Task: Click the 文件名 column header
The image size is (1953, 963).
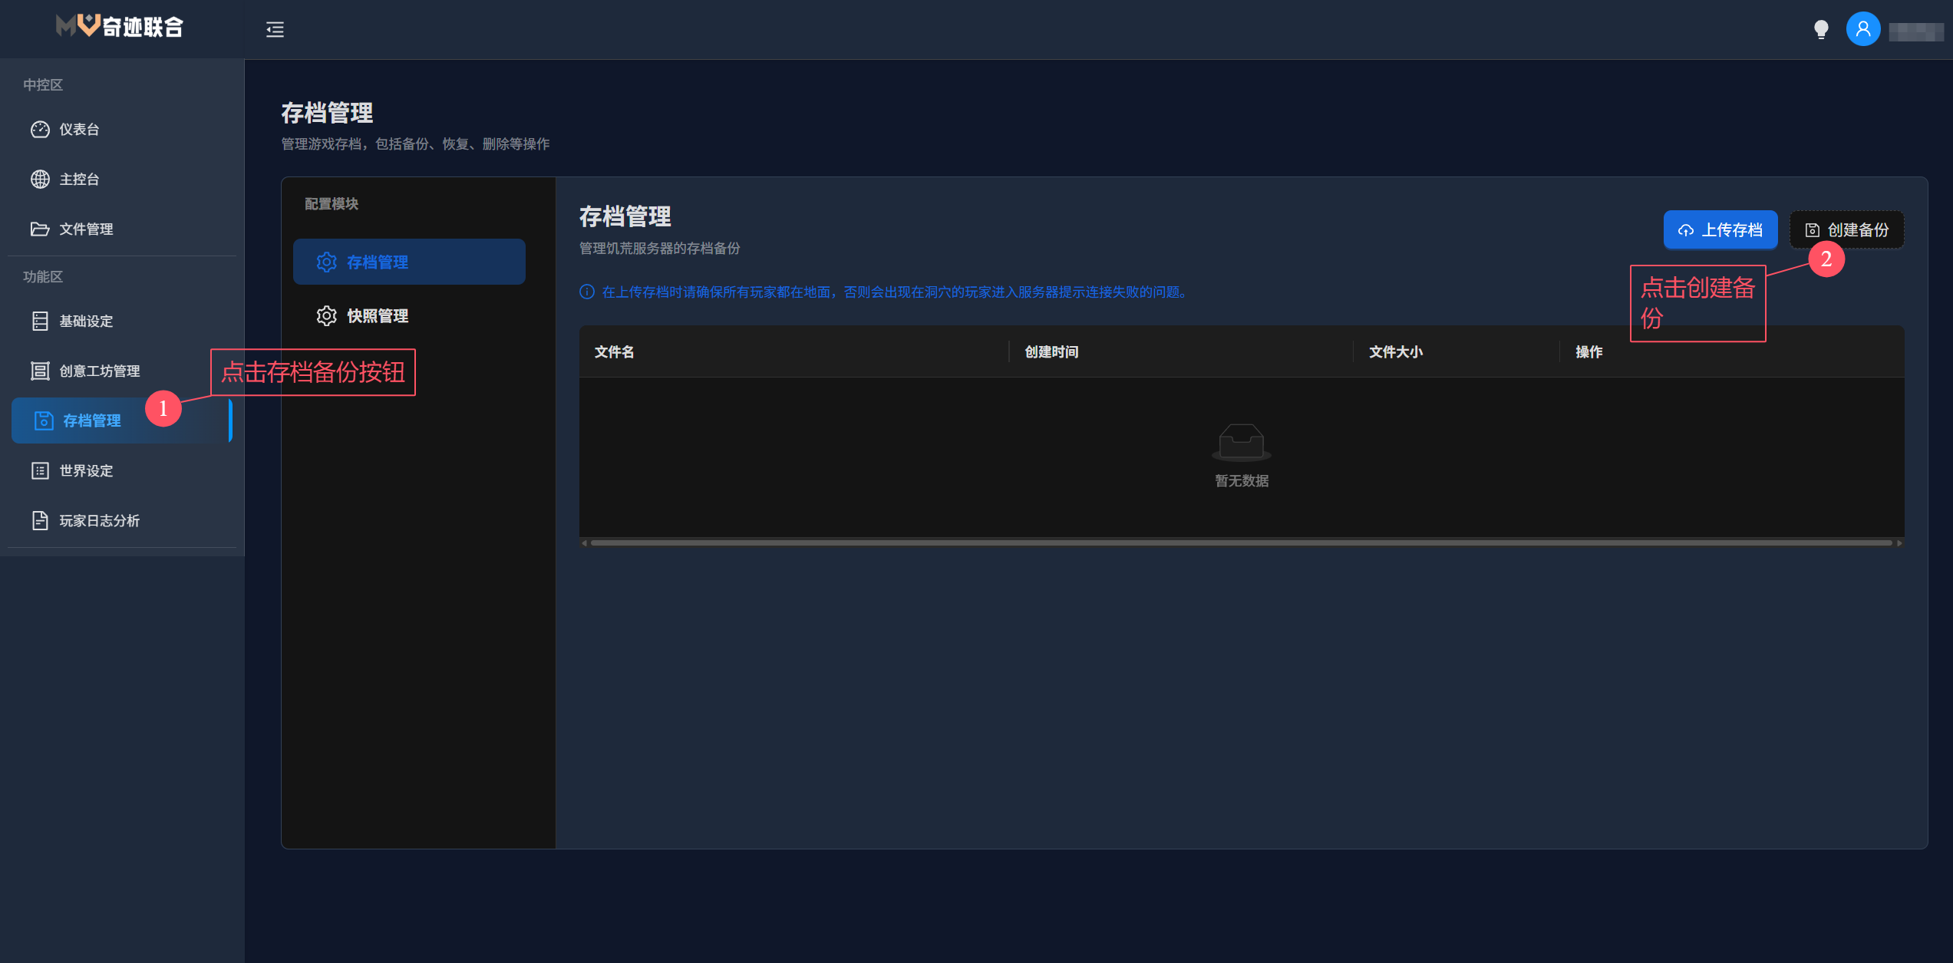Action: click(615, 352)
